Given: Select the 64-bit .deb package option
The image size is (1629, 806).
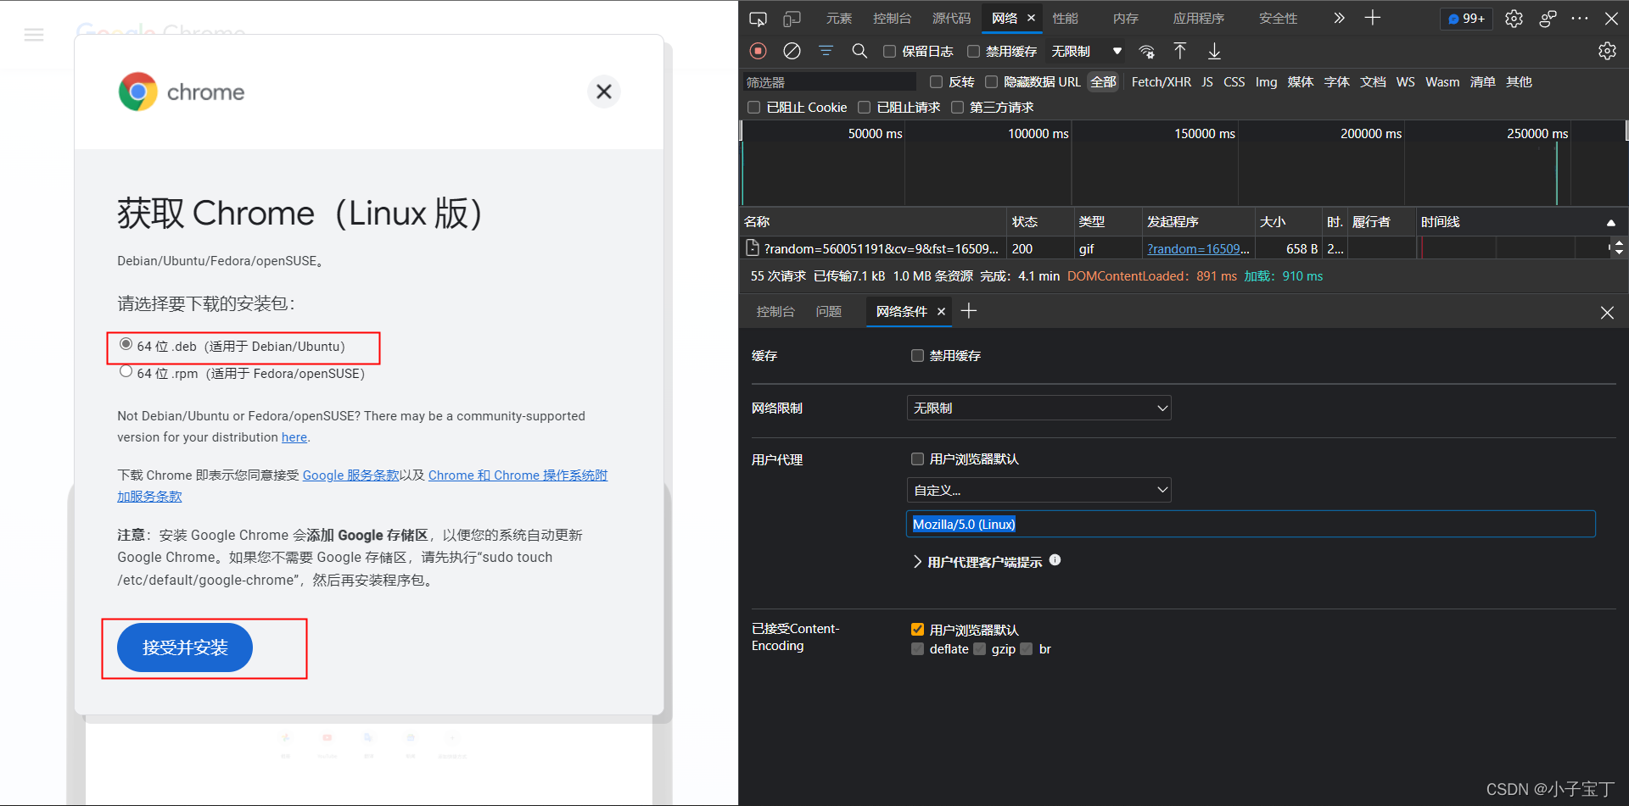Looking at the screenshot, I should click(x=126, y=344).
